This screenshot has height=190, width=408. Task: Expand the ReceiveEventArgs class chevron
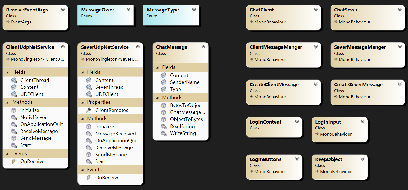[x=63, y=10]
